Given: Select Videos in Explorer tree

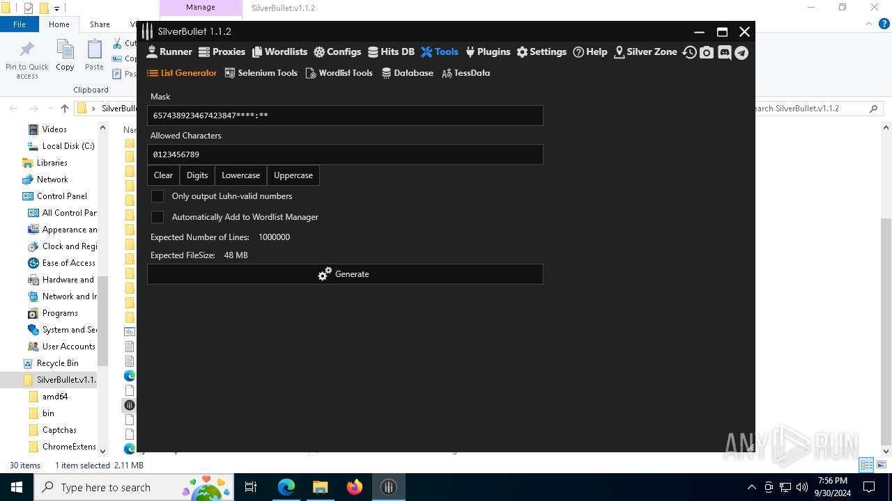Looking at the screenshot, I should click(54, 129).
